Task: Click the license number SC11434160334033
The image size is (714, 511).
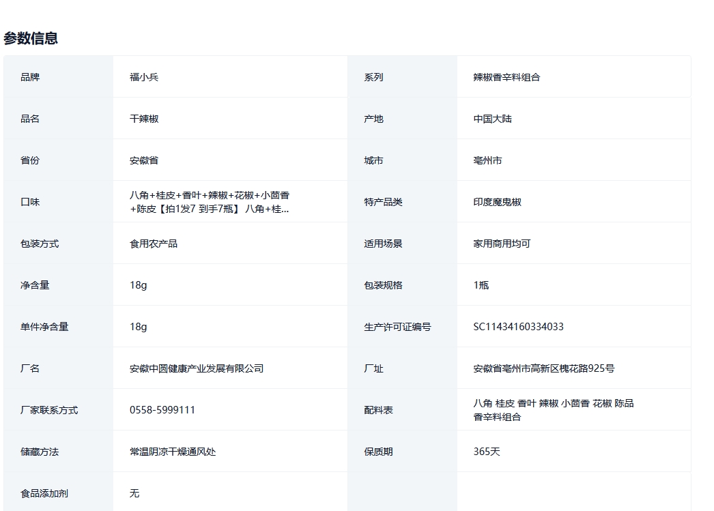Action: (x=518, y=327)
